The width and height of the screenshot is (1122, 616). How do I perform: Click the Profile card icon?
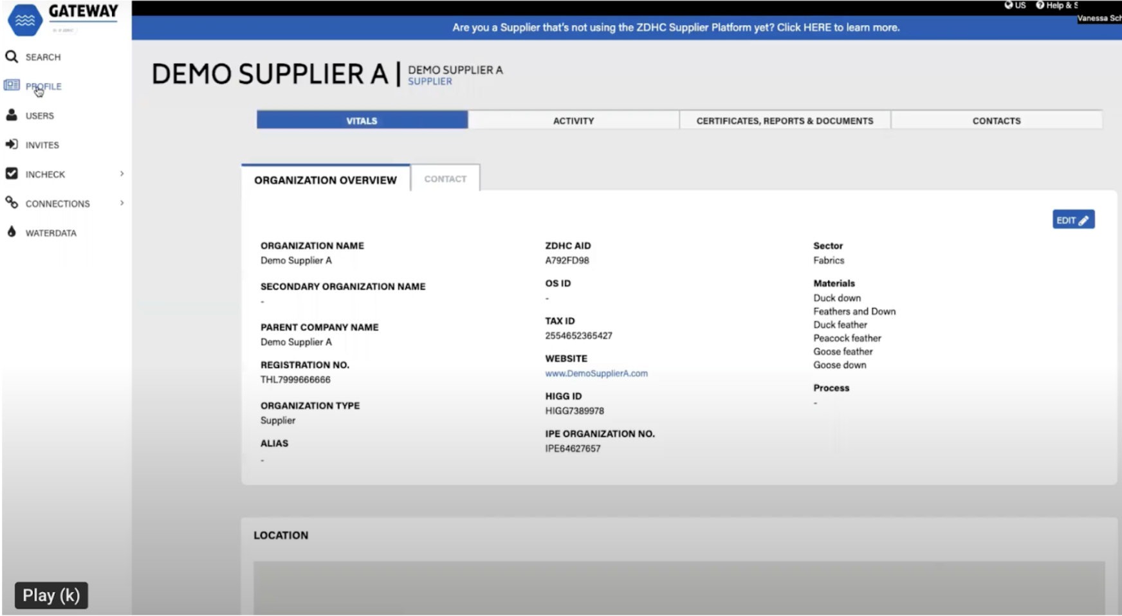tap(12, 85)
